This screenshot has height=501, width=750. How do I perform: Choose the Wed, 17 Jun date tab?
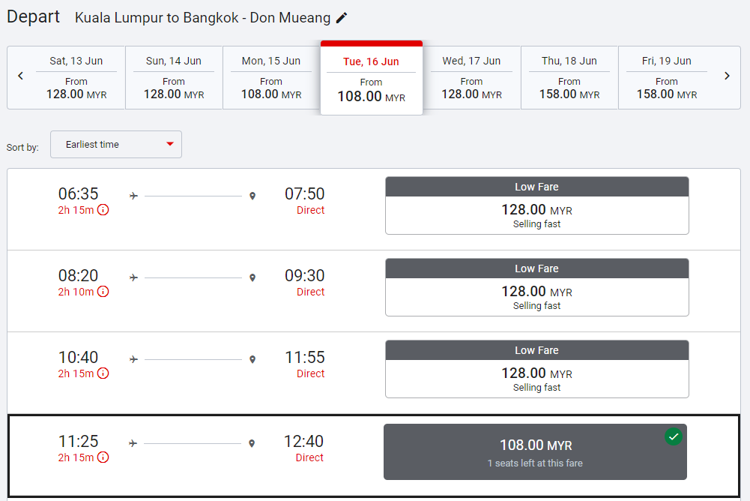pos(471,78)
